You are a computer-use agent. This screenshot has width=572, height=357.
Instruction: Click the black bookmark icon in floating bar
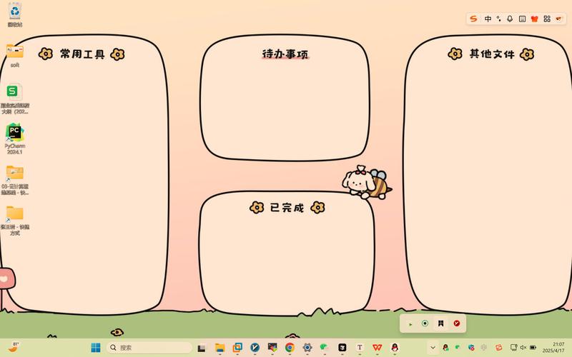[440, 323]
